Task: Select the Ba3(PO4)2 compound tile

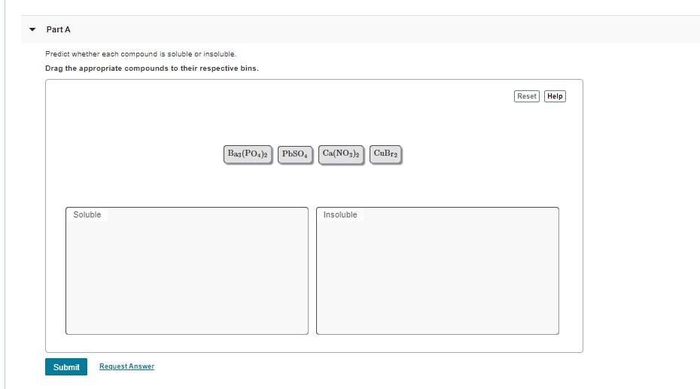Action: pyautogui.click(x=248, y=154)
